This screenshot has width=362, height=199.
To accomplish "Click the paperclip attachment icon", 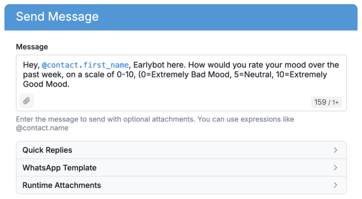I will pos(27,101).
